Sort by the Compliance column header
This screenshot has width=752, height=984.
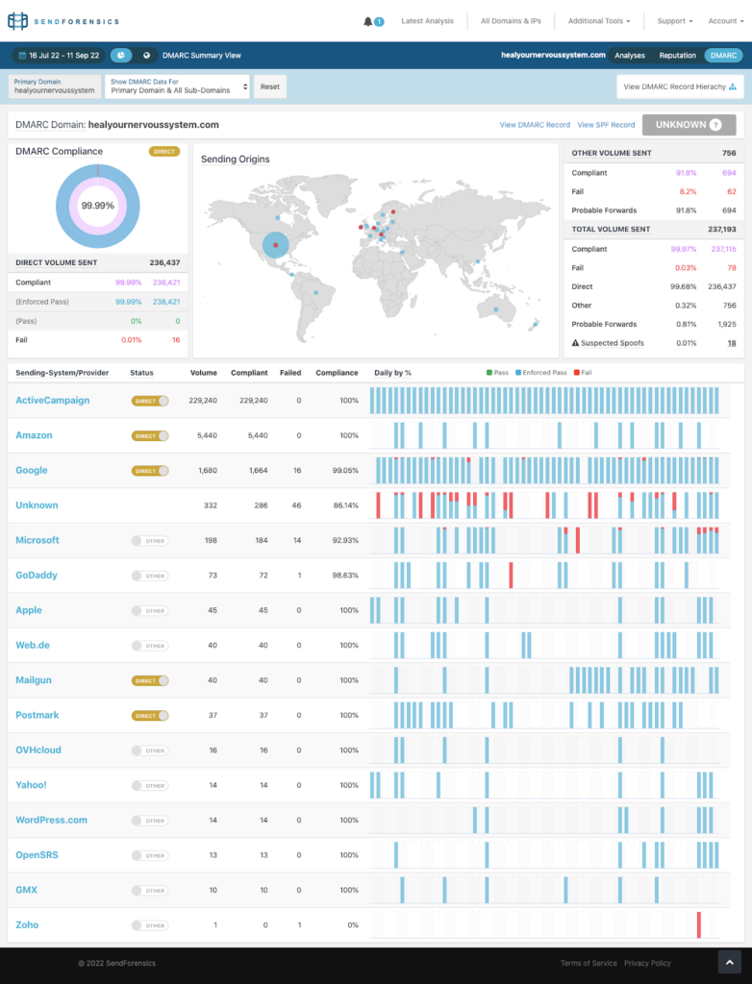click(x=337, y=373)
